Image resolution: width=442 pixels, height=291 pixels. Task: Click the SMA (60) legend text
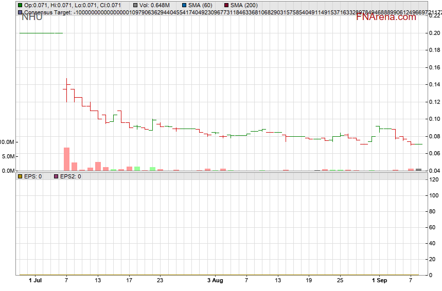[200, 5]
